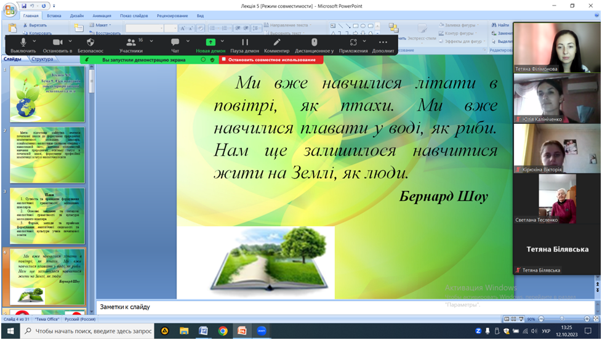Start a new screen share
Screen dimensions: 602x340
(211, 42)
